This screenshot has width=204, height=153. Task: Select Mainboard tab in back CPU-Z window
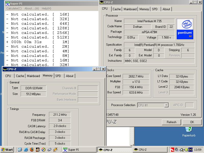point(130,9)
